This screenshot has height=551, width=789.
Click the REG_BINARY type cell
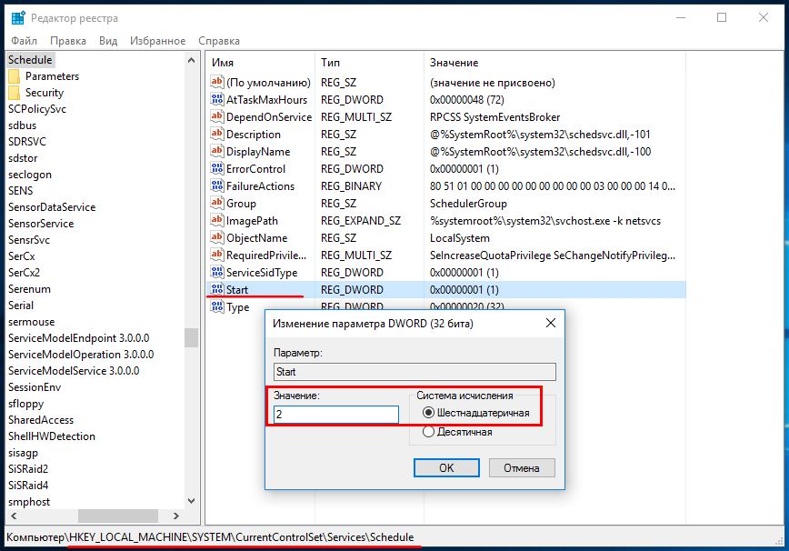pos(351,186)
